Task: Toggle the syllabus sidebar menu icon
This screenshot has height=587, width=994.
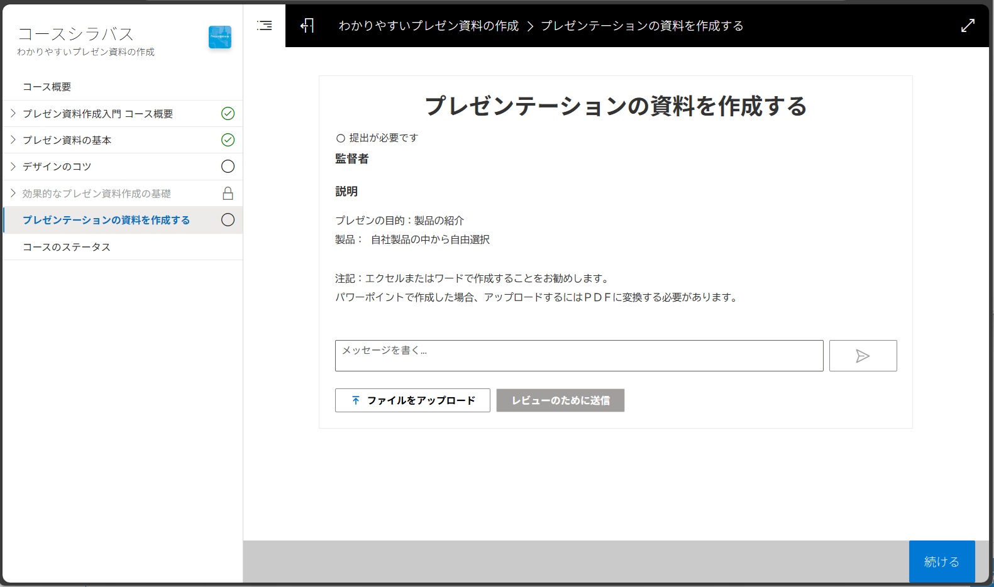Action: click(x=265, y=26)
